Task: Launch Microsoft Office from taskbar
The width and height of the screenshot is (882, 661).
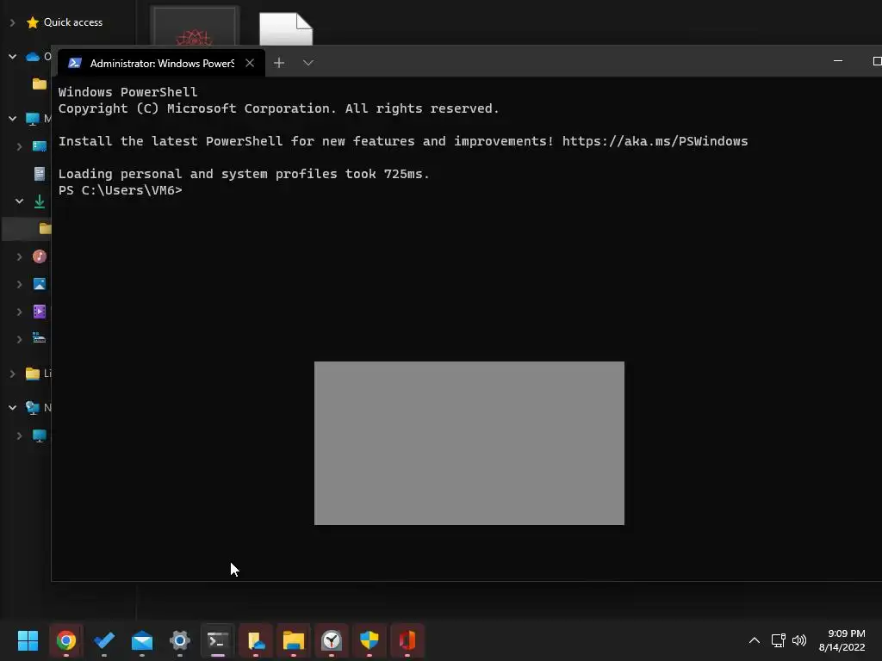Action: coord(407,640)
